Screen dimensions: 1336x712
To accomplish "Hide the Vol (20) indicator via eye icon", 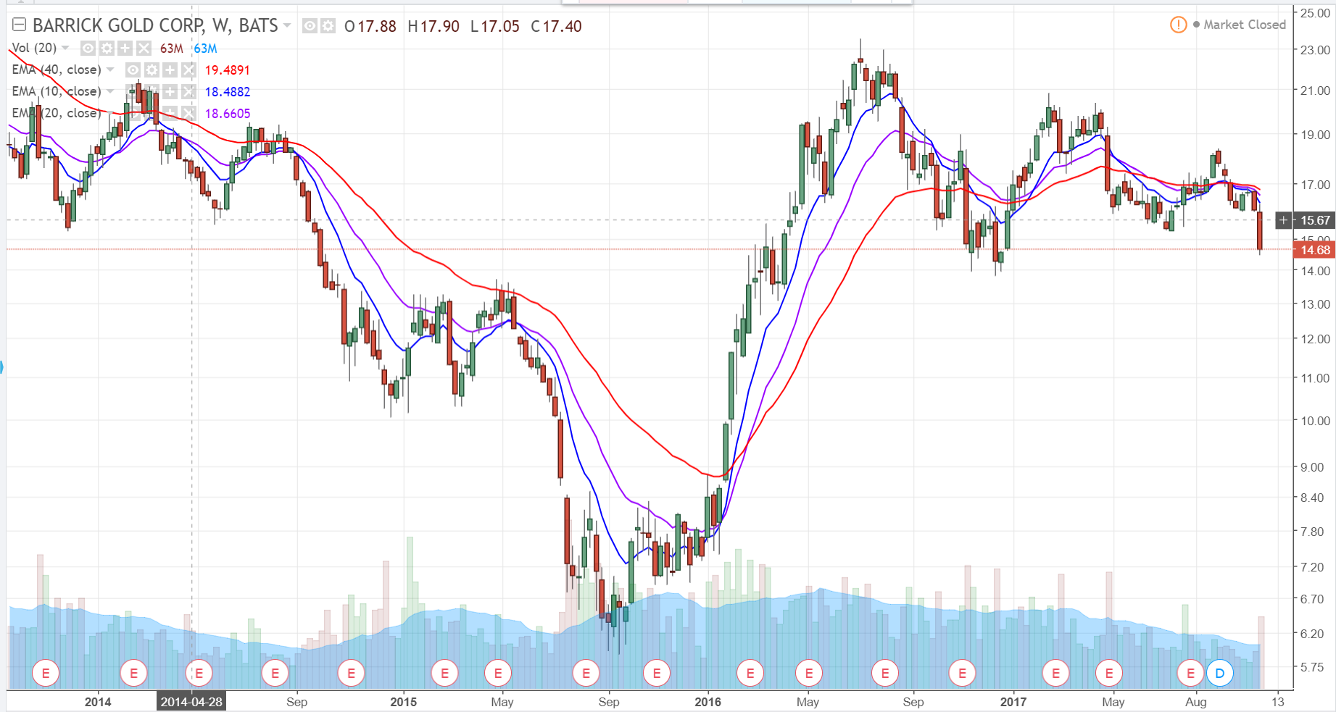I will click(x=88, y=49).
